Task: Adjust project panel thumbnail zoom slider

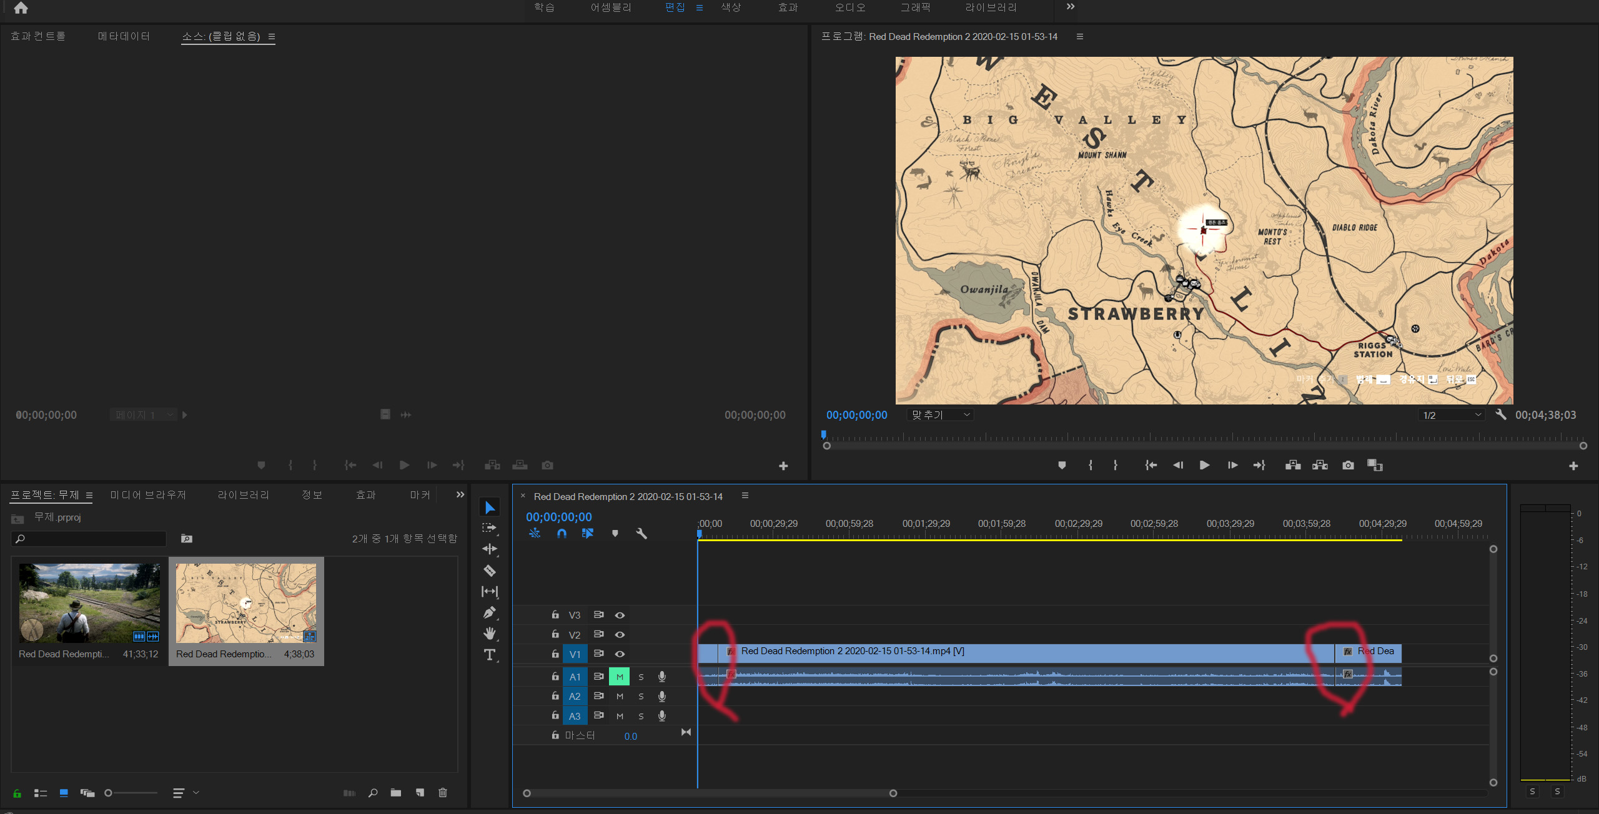Action: pos(109,793)
